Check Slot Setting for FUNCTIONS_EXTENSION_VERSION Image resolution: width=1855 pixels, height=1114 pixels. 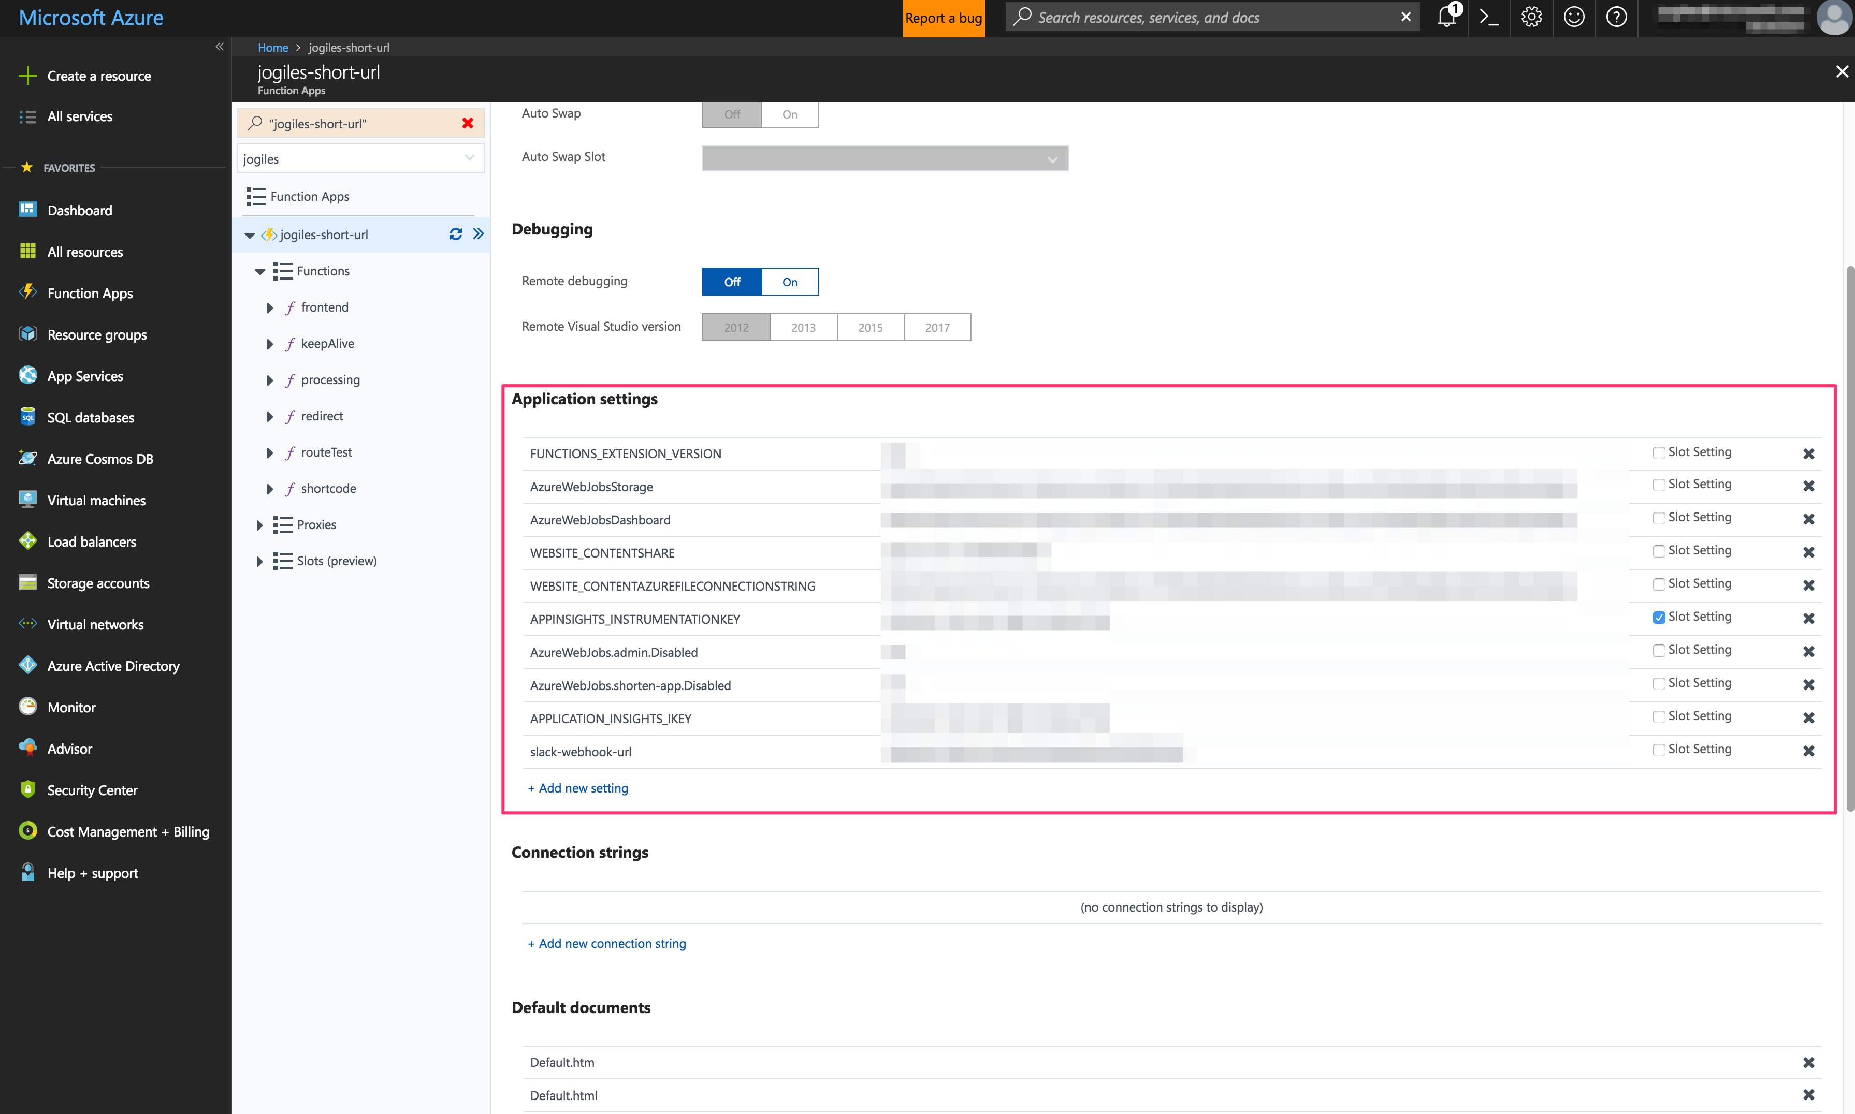point(1658,452)
